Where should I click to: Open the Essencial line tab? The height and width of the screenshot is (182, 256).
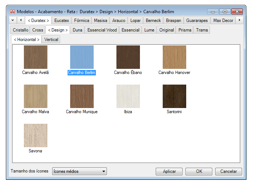pos(130,30)
